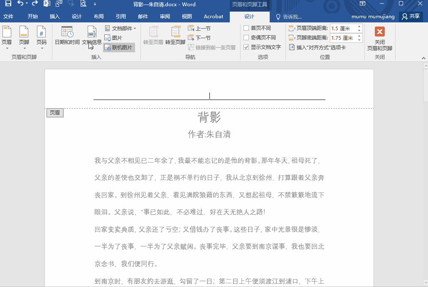Open the 页码 page number menu

(x=42, y=37)
